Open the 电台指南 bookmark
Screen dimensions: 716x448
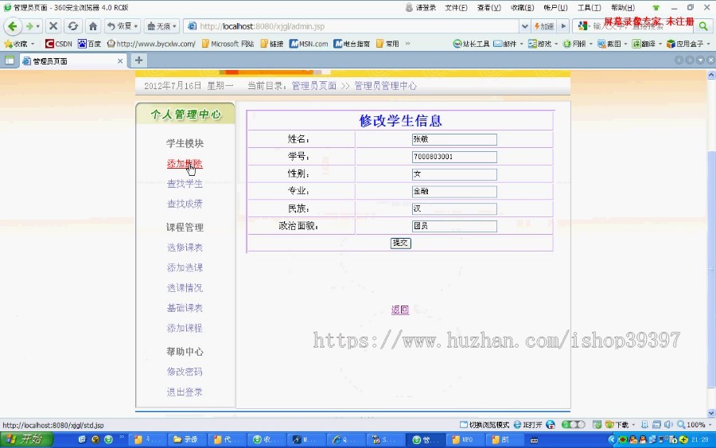352,44
